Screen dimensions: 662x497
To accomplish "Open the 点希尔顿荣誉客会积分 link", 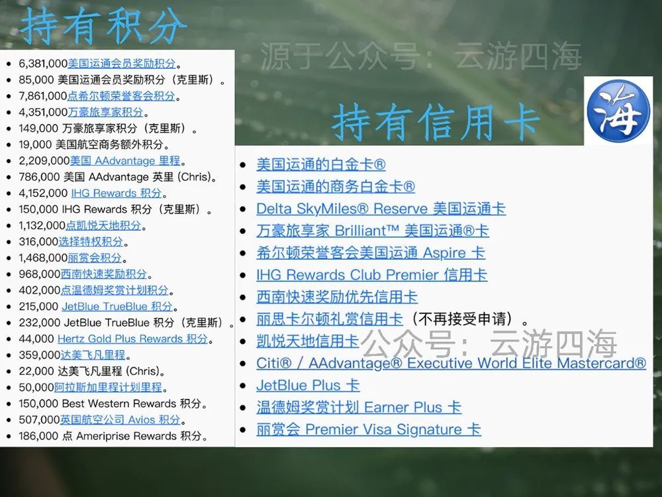I will (121, 96).
